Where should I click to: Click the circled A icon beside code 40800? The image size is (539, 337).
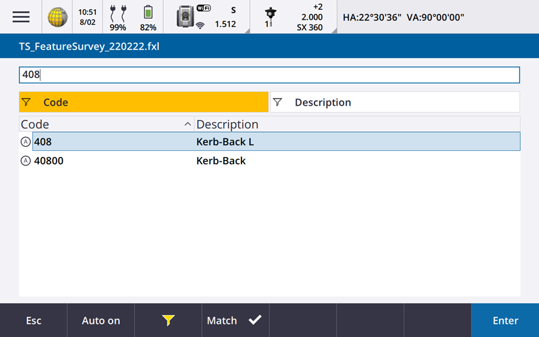(26, 161)
